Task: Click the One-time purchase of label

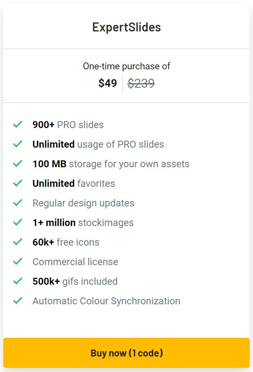Action: (126, 66)
